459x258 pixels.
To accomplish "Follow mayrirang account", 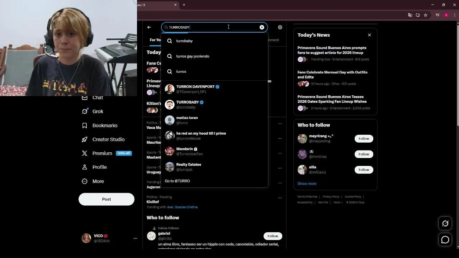I will click(364, 139).
